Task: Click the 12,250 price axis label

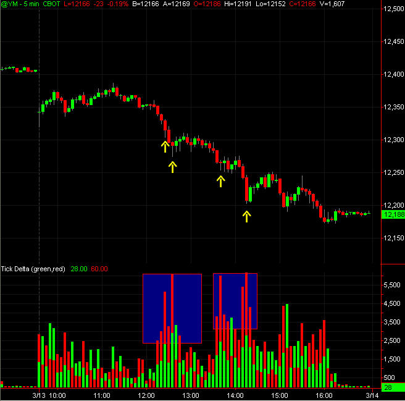Action: pos(394,172)
